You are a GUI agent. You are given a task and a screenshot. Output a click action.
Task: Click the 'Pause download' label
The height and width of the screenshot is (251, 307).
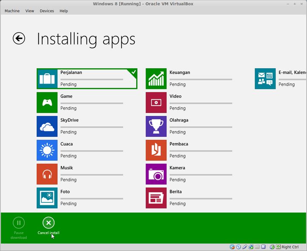click(x=19, y=235)
